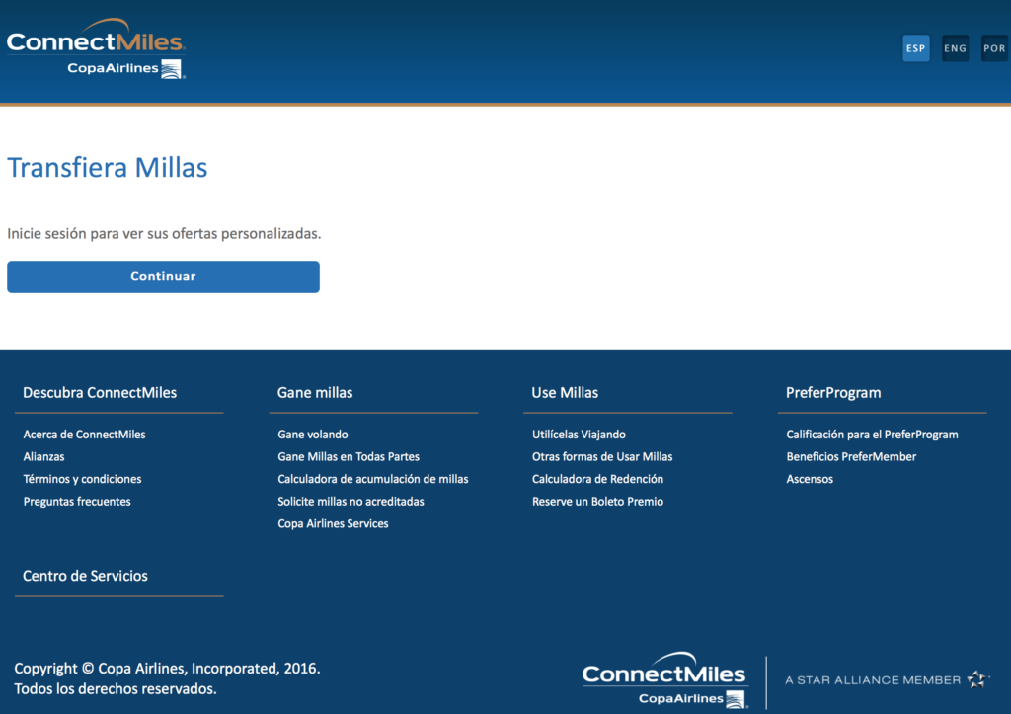This screenshot has width=1011, height=714.
Task: Click the ConnectMiles Copa Airlines header logo
Action: point(96,49)
